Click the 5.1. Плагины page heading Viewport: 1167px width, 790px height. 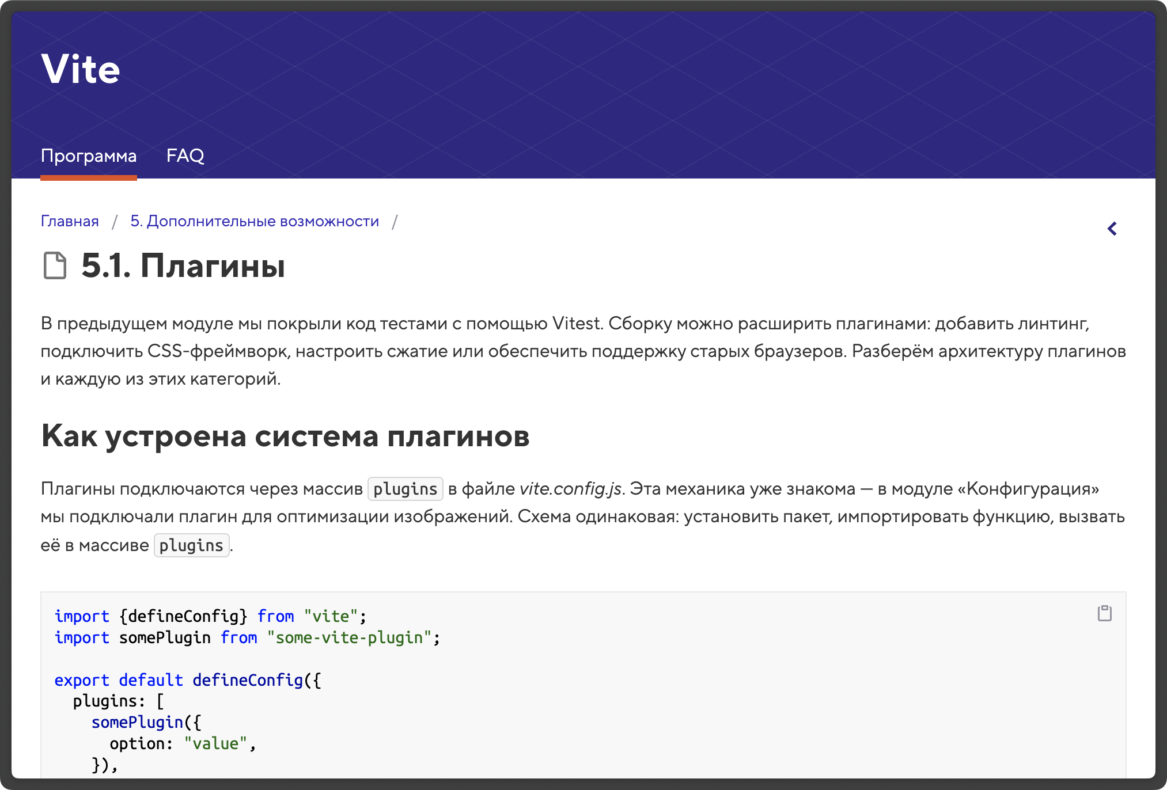pyautogui.click(x=183, y=266)
